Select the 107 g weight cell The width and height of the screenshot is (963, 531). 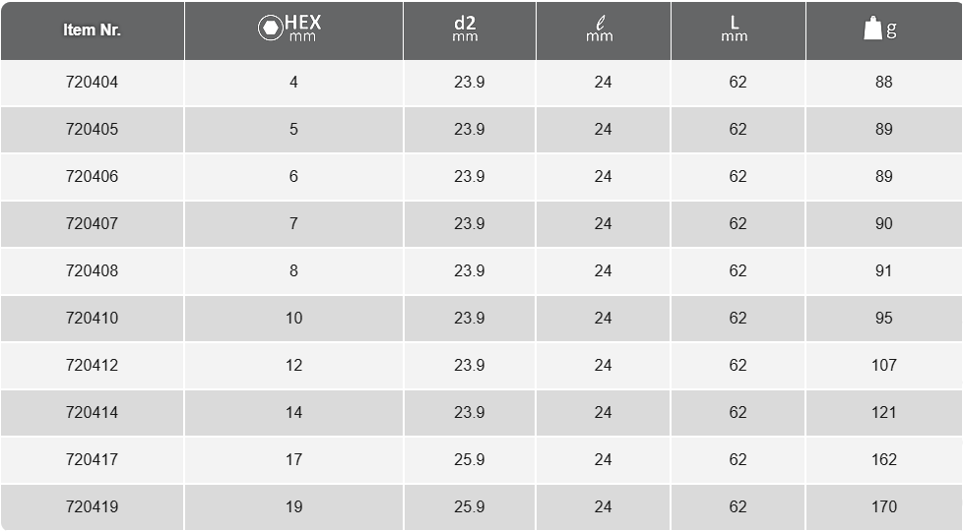[x=884, y=366]
